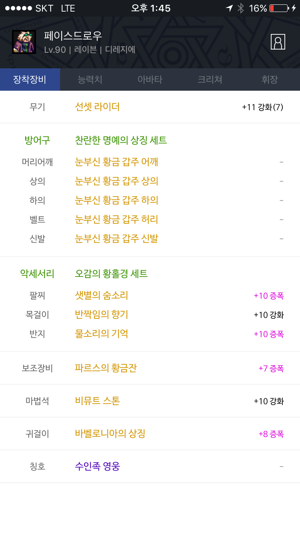
Task: Open the 크리쳐 tab
Action: pyautogui.click(x=210, y=80)
